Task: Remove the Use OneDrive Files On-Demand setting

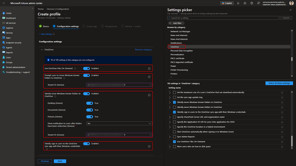Action: 149,69
